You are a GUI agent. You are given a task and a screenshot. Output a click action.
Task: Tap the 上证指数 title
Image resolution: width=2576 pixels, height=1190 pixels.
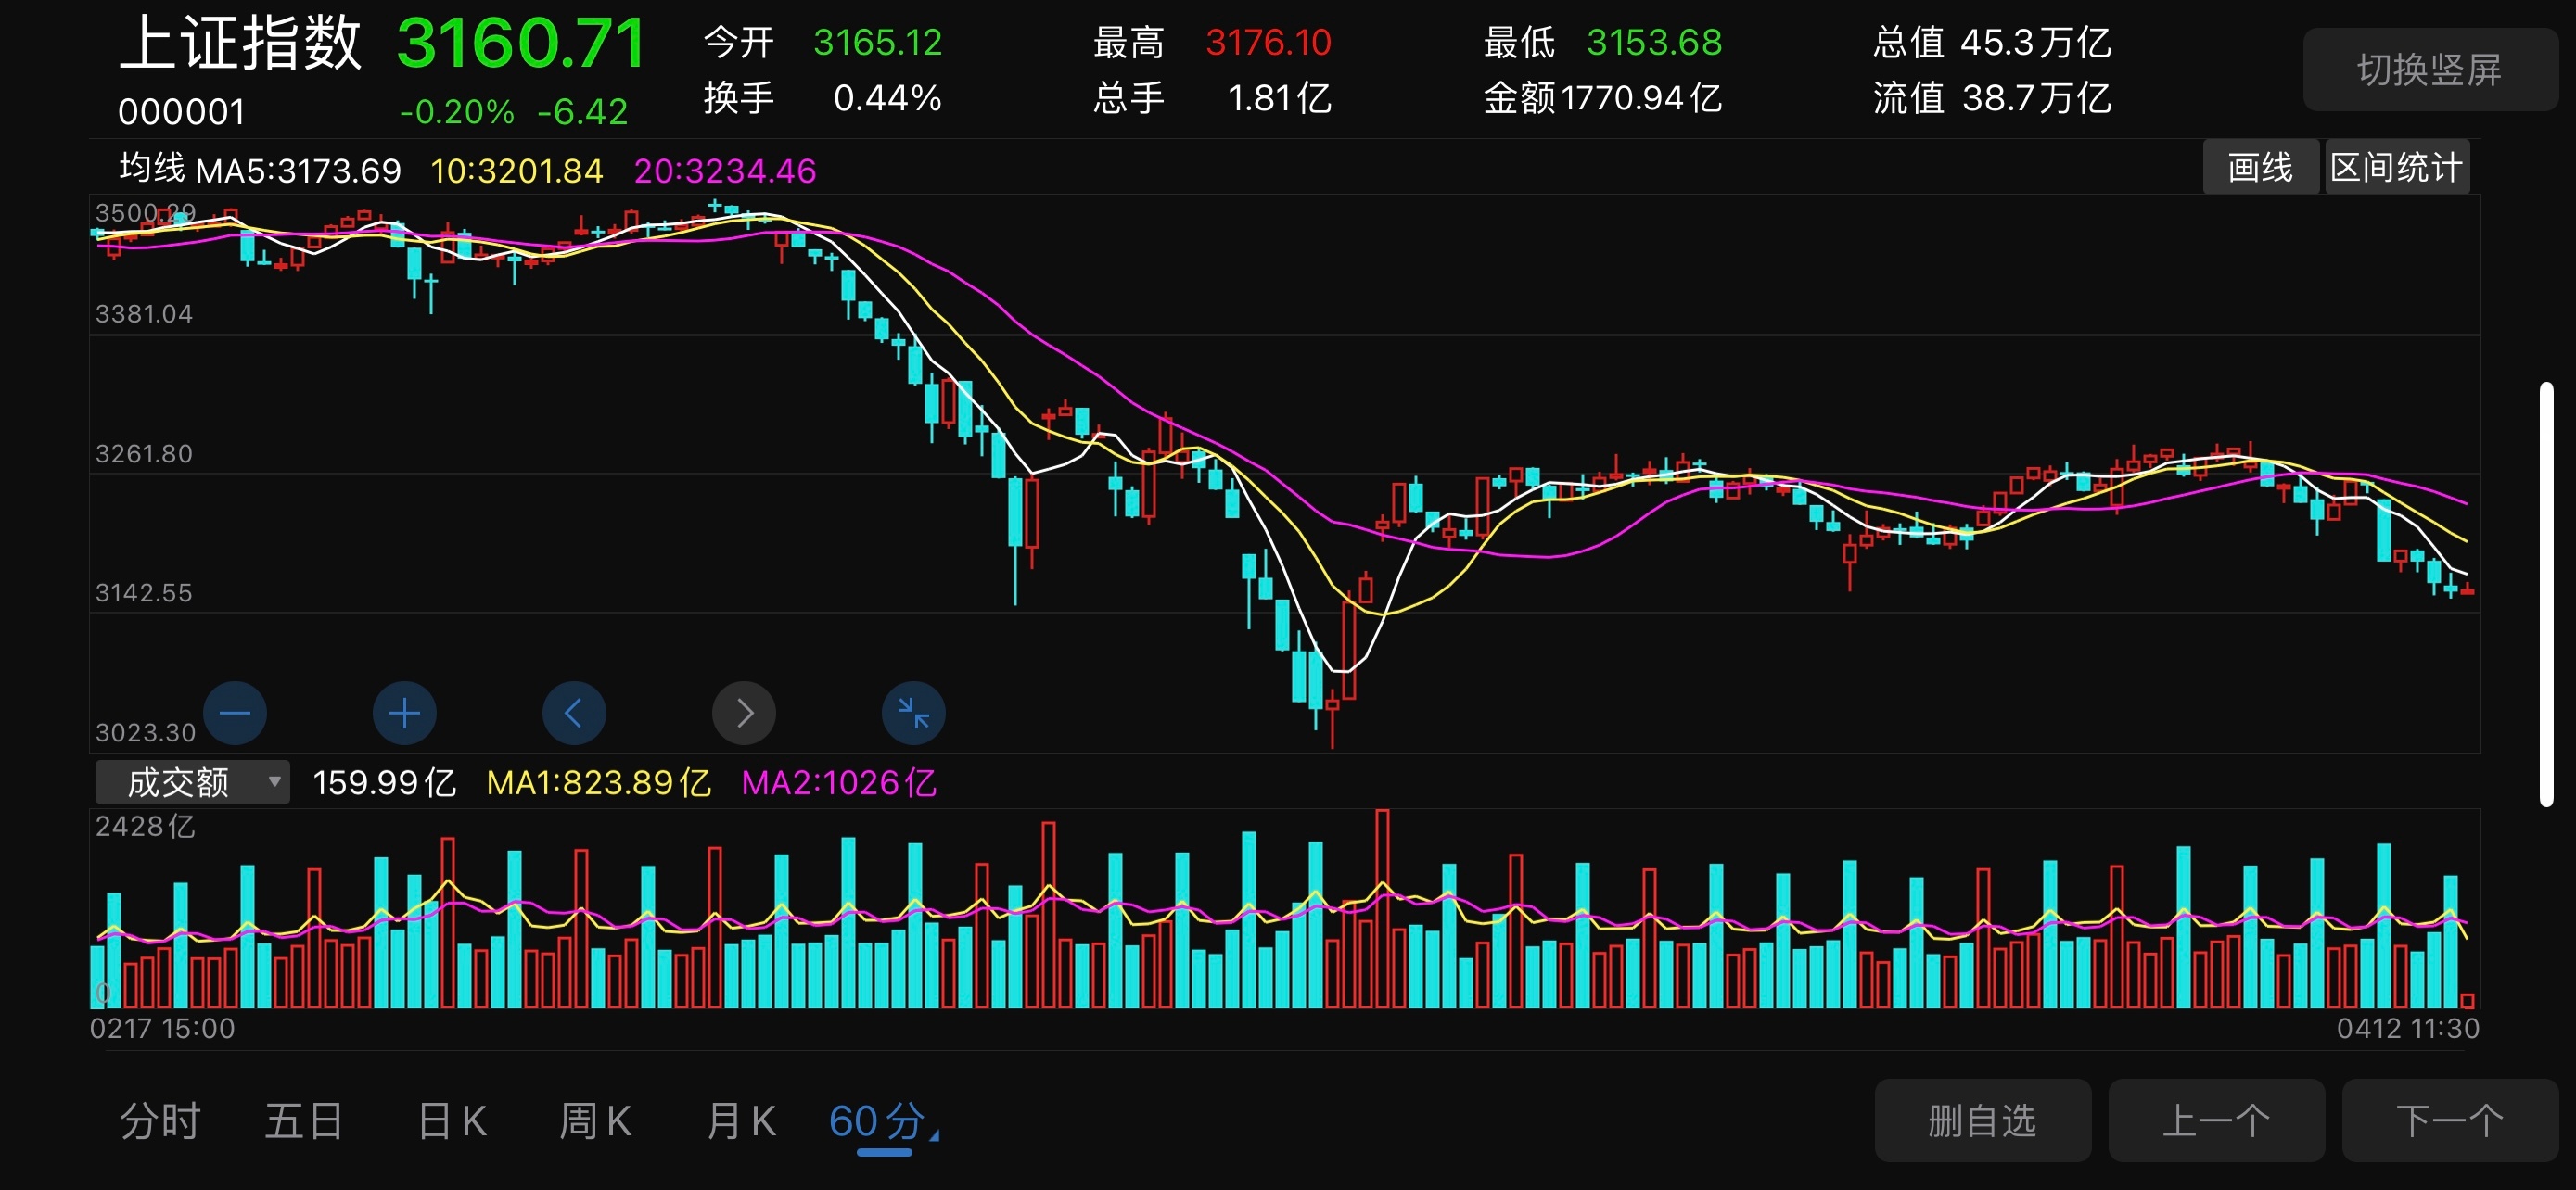(x=240, y=44)
